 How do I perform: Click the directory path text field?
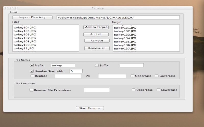coord(118,18)
